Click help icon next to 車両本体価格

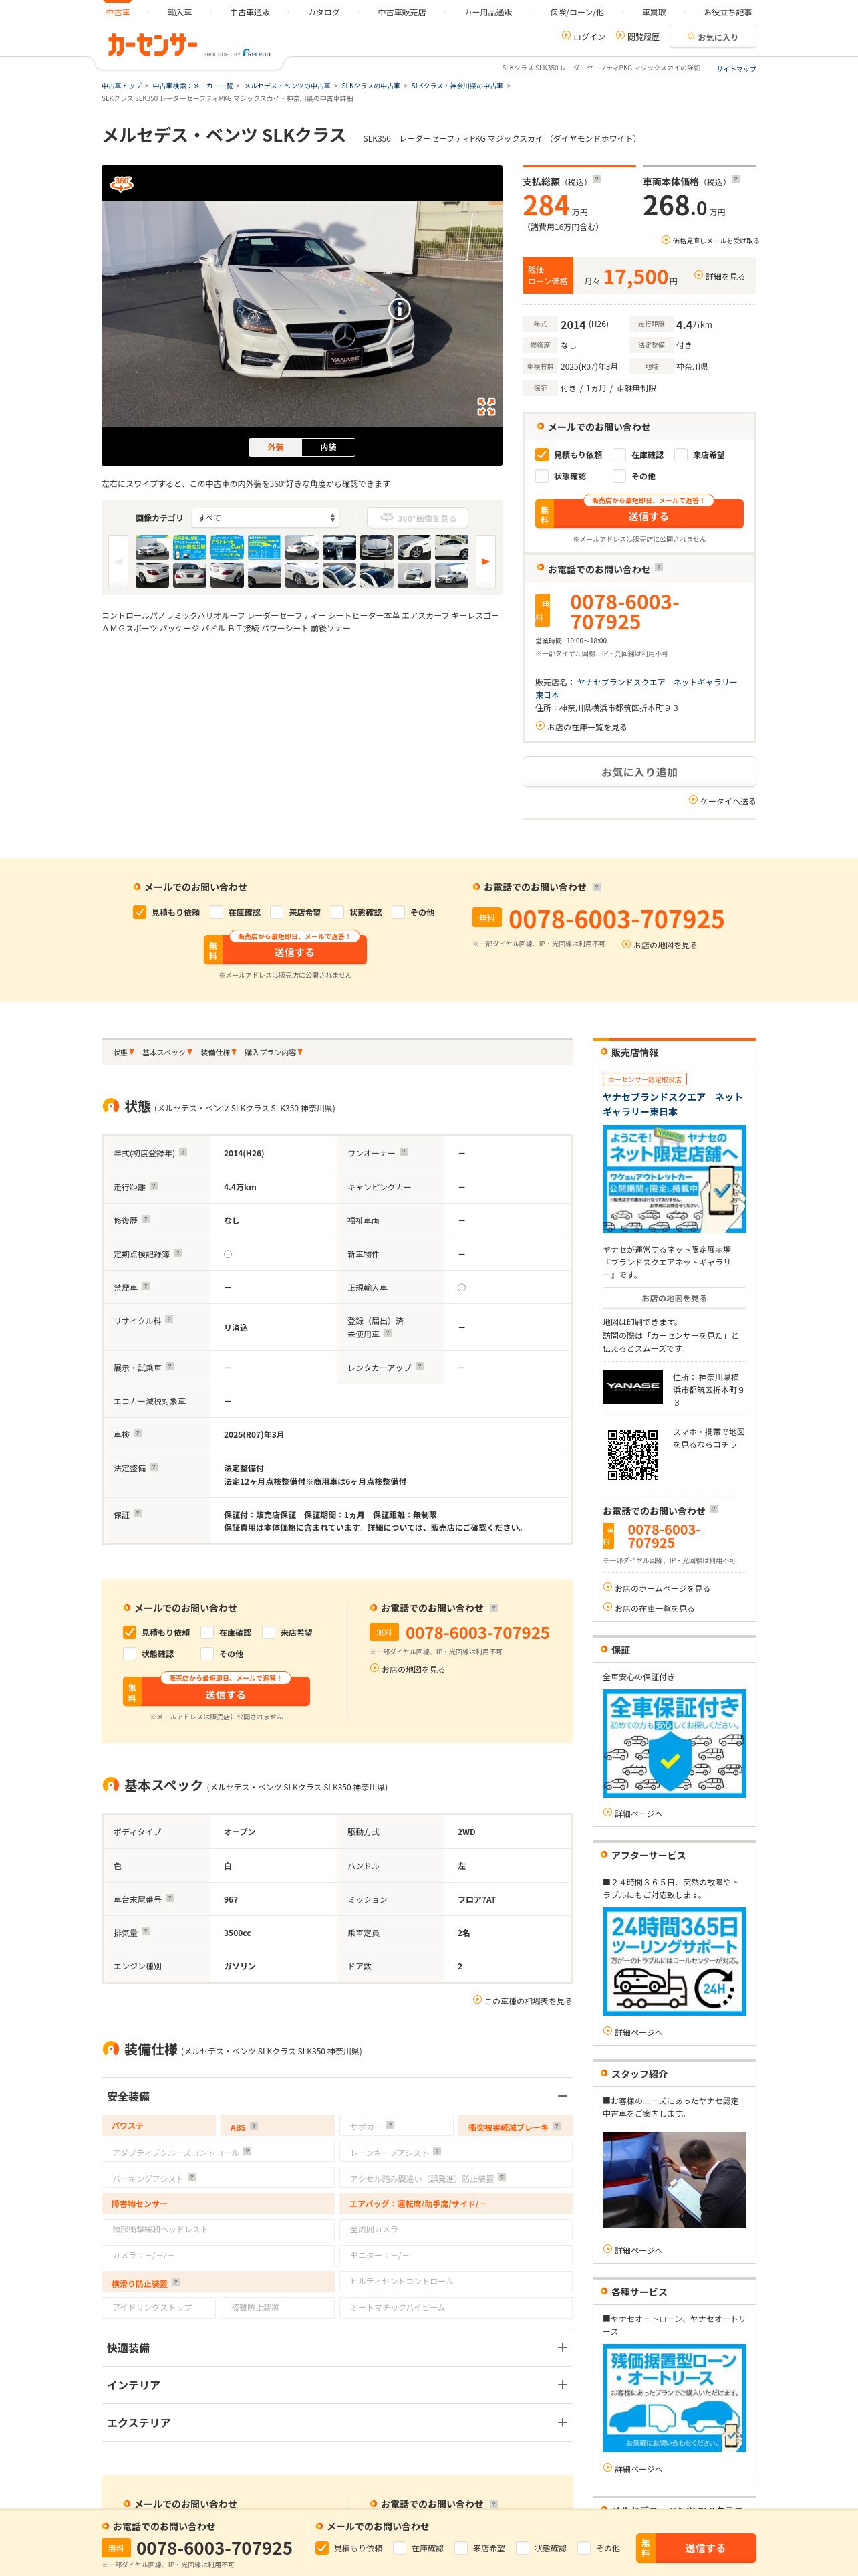(x=736, y=180)
